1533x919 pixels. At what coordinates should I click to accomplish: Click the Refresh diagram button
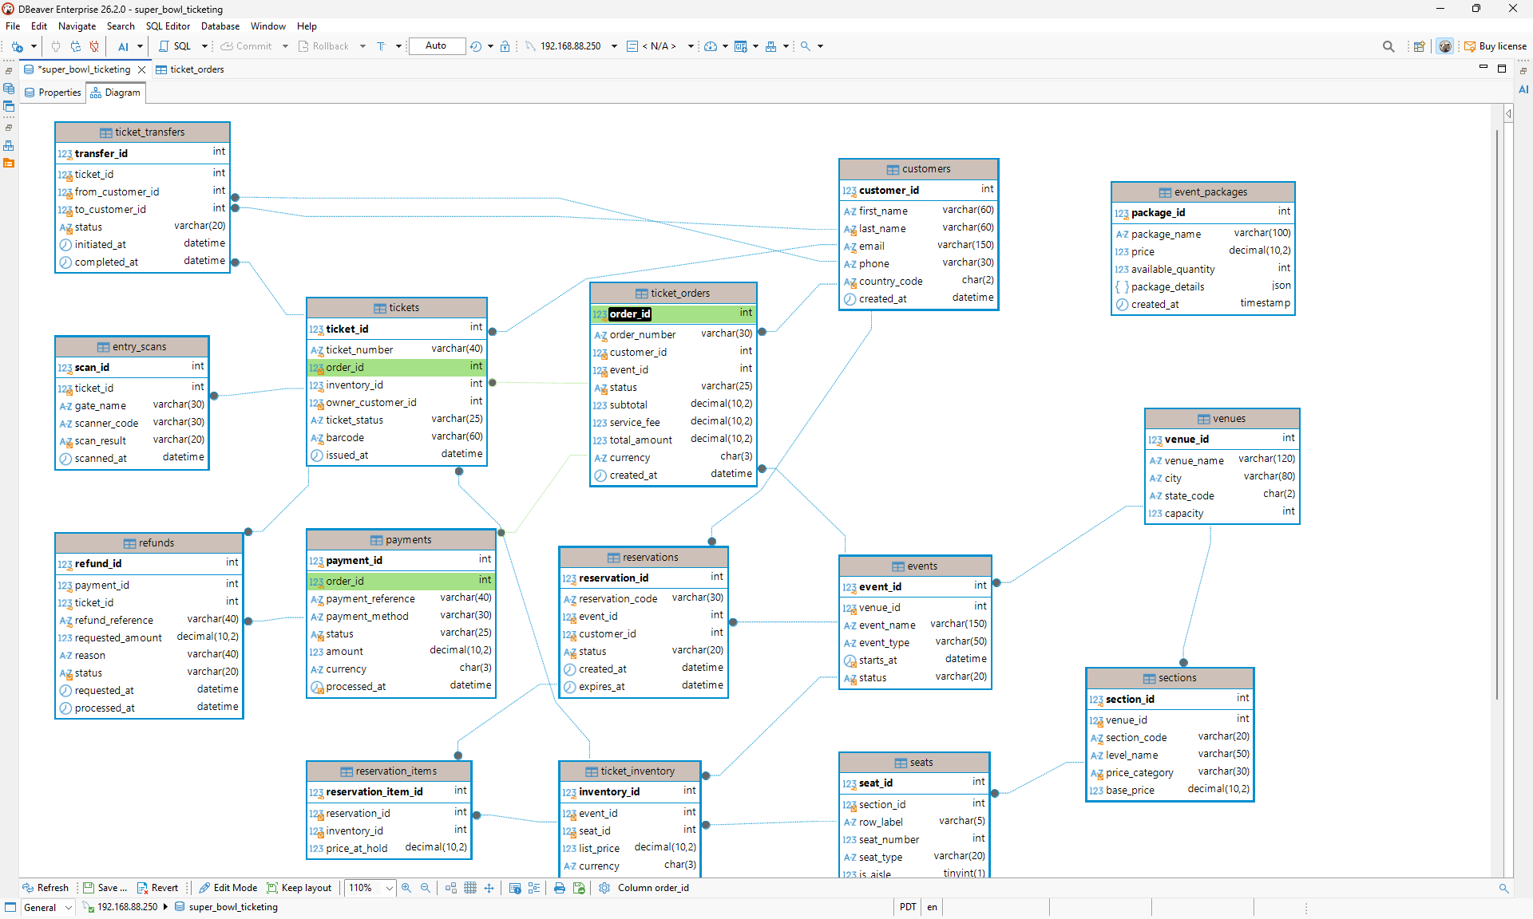46,888
